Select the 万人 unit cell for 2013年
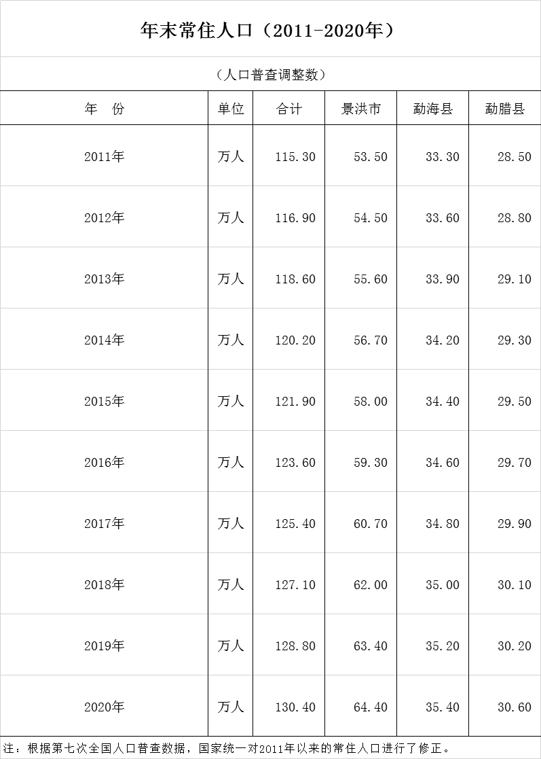Image resolution: width=541 pixels, height=759 pixels. 231,279
